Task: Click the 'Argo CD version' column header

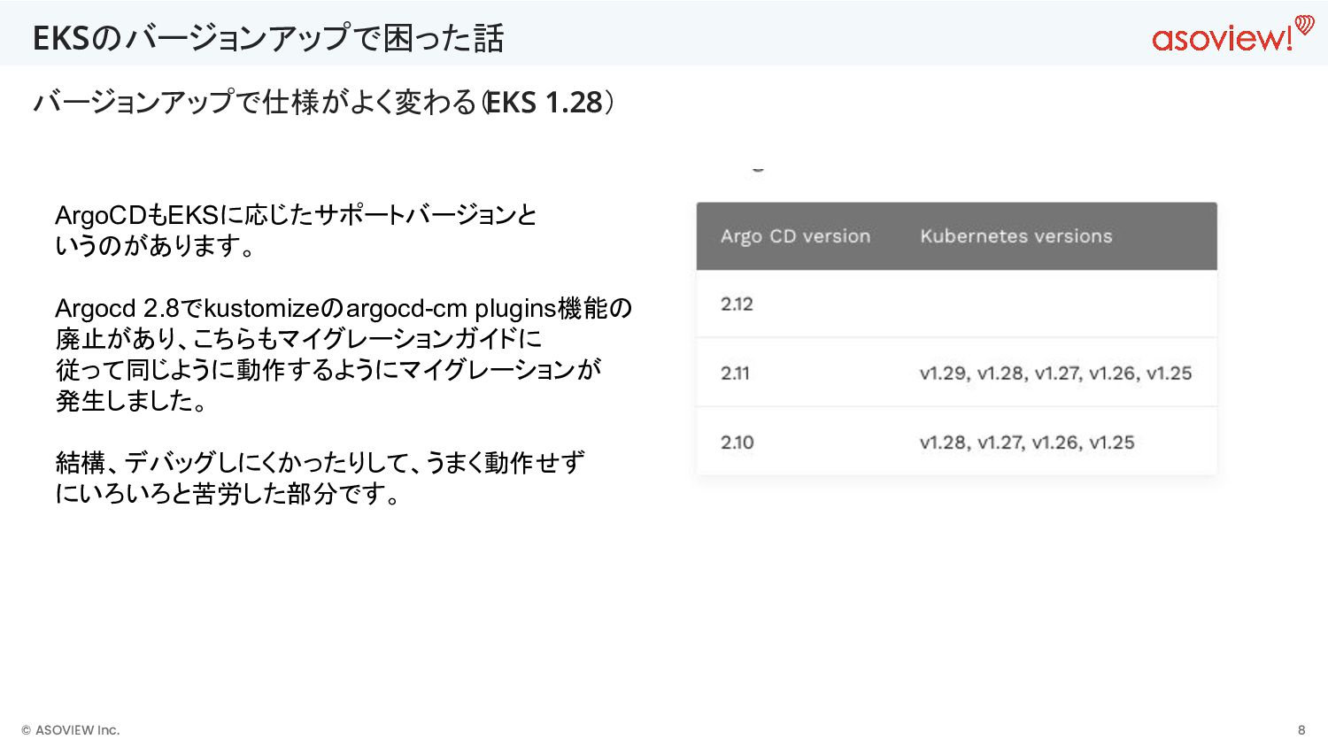Action: 795,236
